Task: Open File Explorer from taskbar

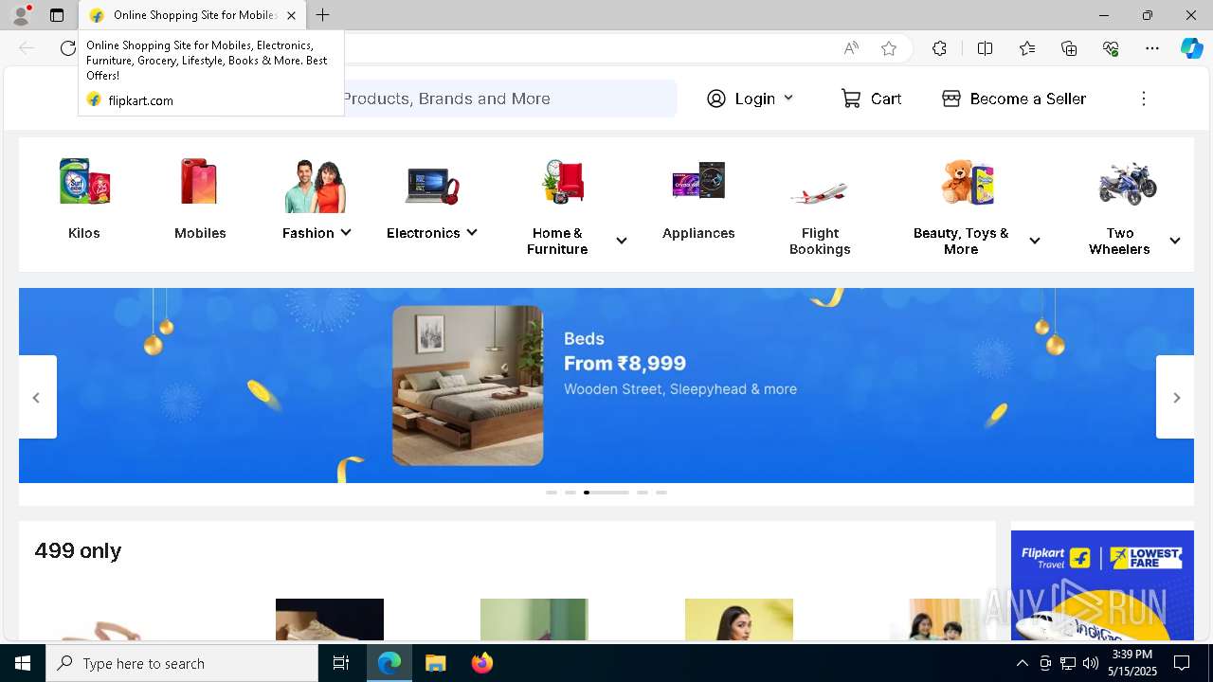Action: (435, 663)
